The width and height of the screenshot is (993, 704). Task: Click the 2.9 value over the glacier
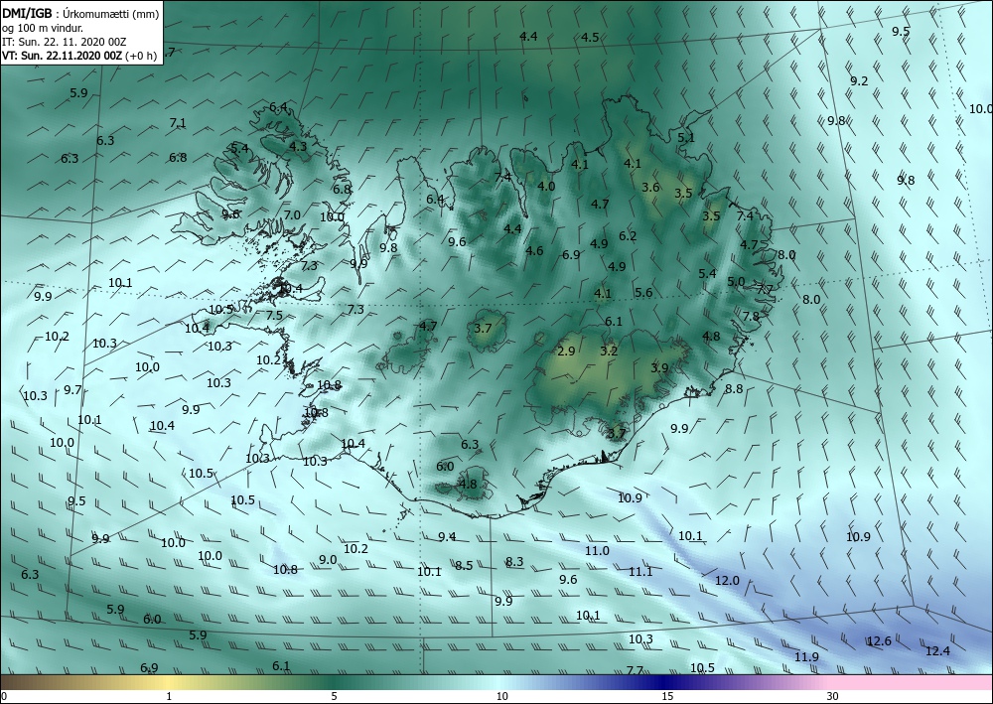566,351
